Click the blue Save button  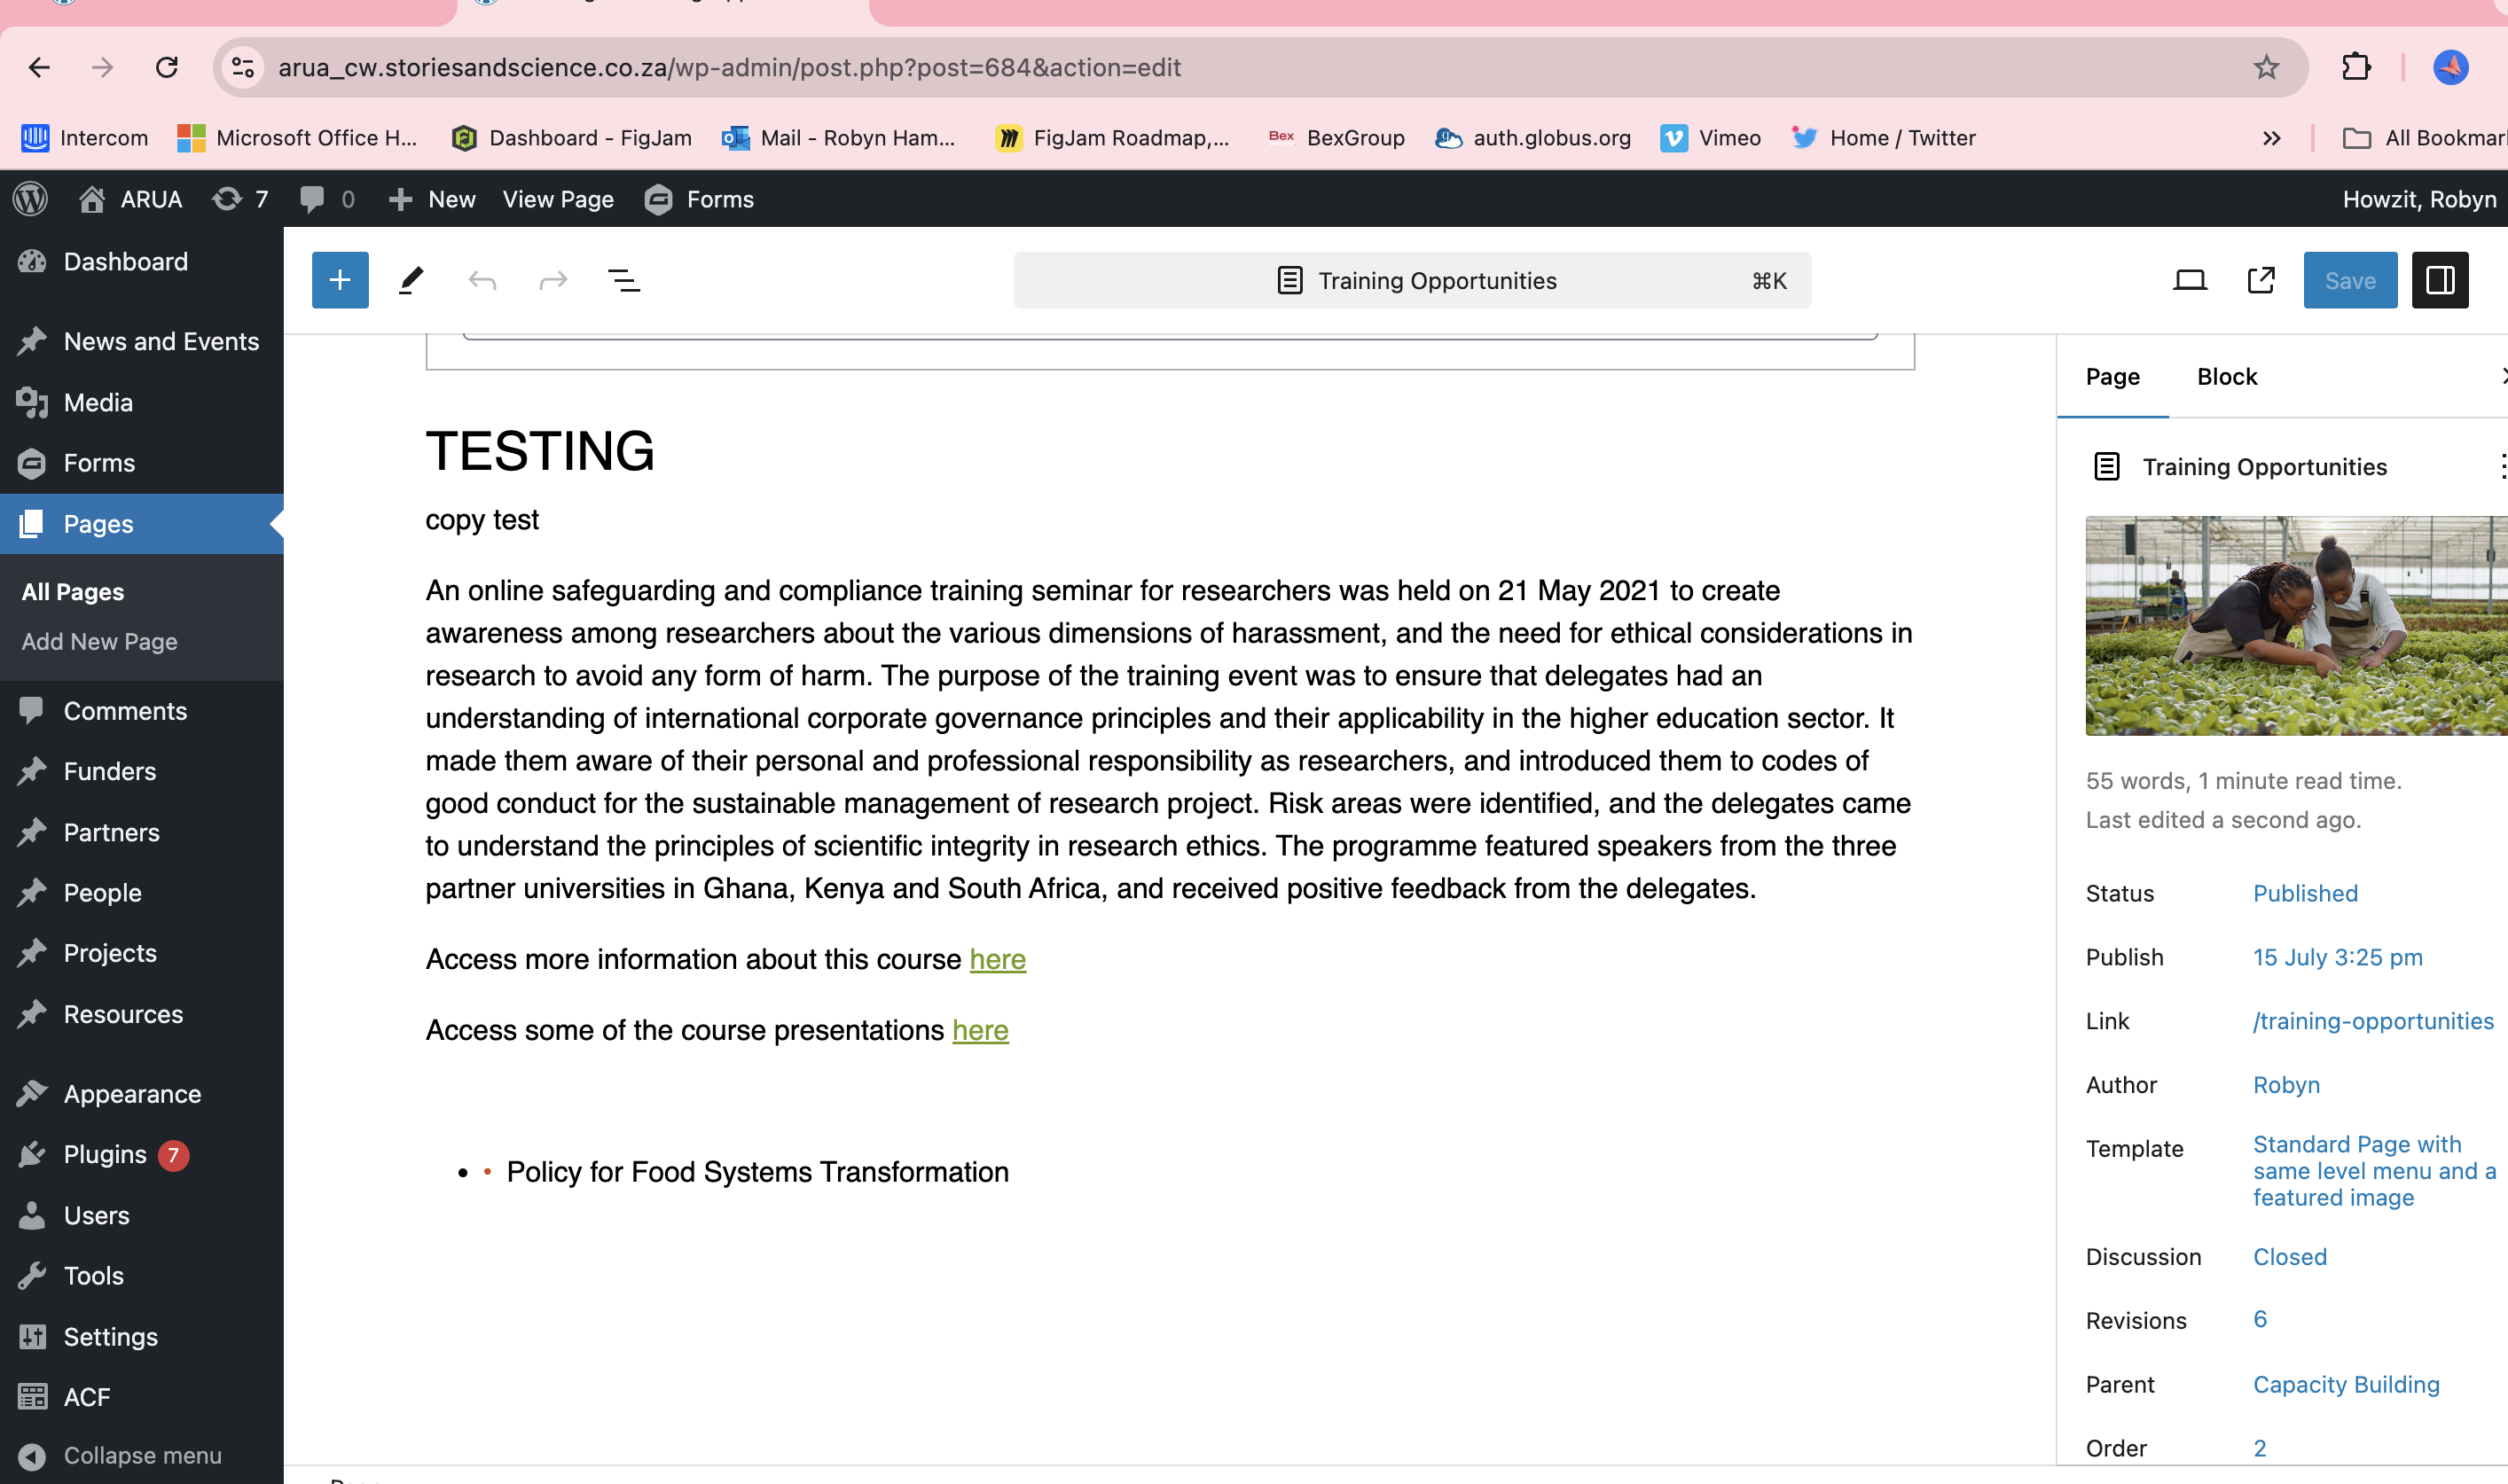pos(2350,280)
